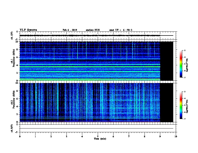Click the ch.1(V) waveform trace panel
The image size is (198, 153).
(98, 35)
